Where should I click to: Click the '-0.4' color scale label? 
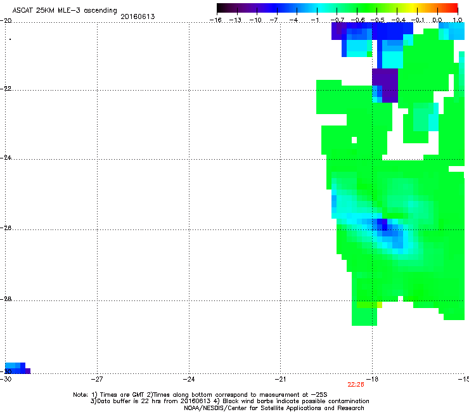point(399,20)
